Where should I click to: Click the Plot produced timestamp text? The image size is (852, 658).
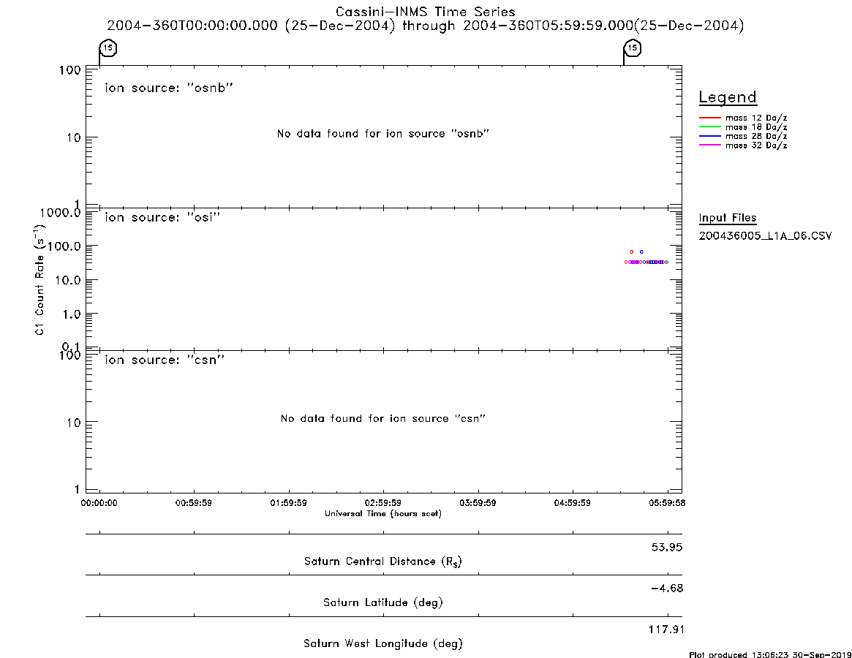(770, 655)
